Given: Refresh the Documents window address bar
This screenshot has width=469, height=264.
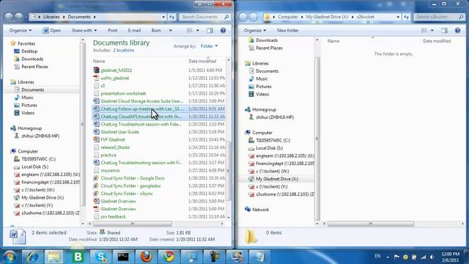Looking at the screenshot, I should [171, 17].
